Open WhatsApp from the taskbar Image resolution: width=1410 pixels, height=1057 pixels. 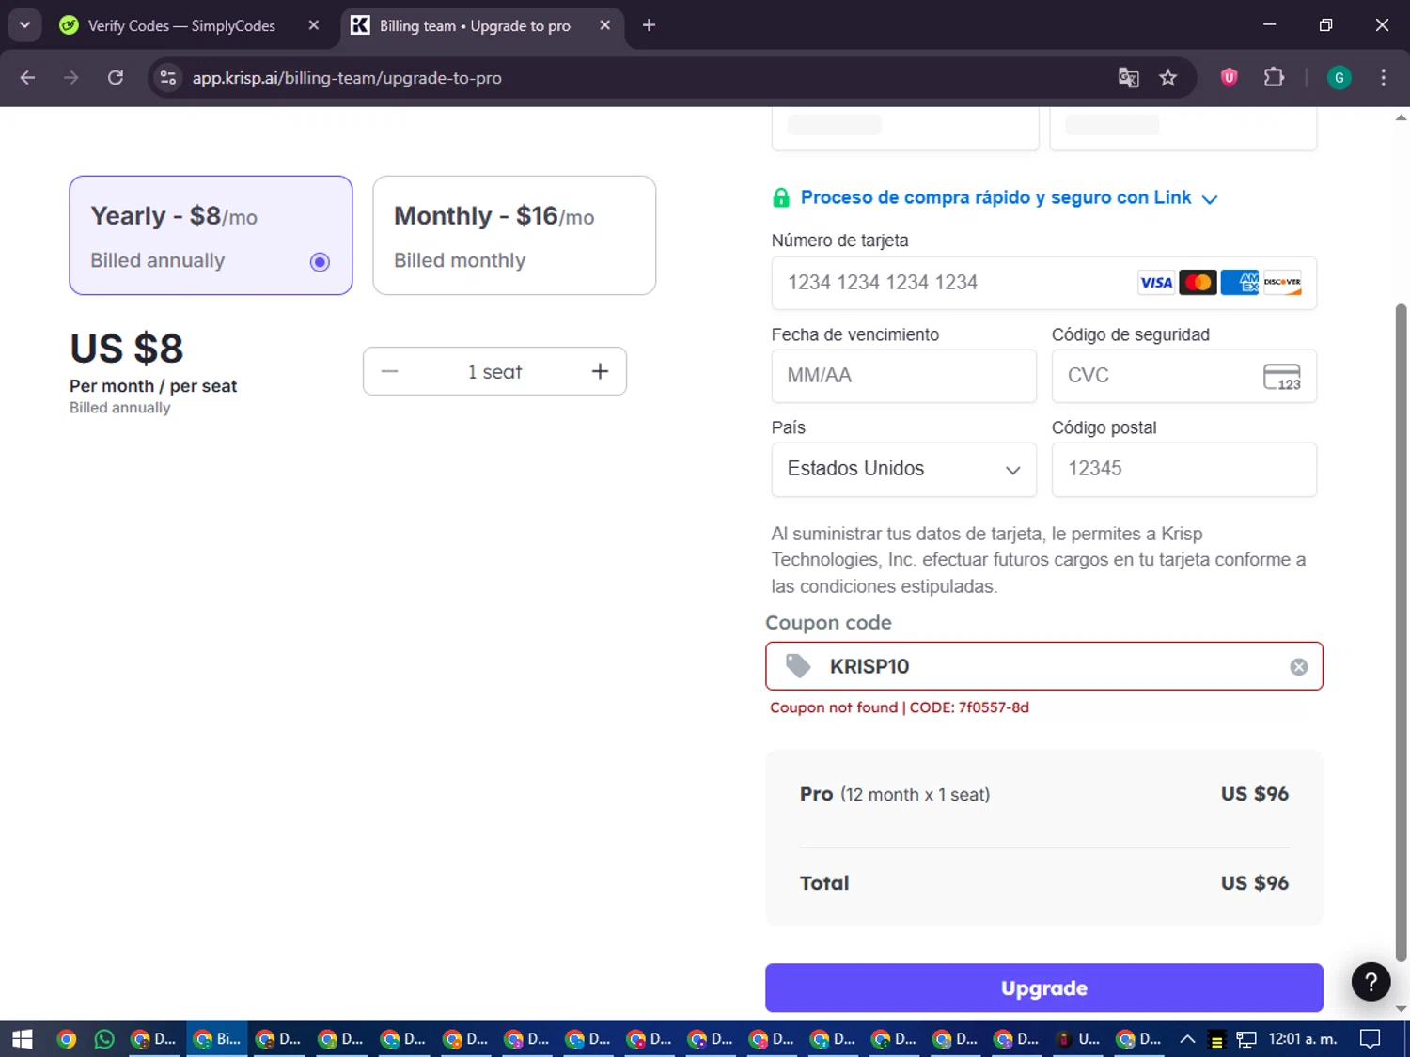point(104,1039)
